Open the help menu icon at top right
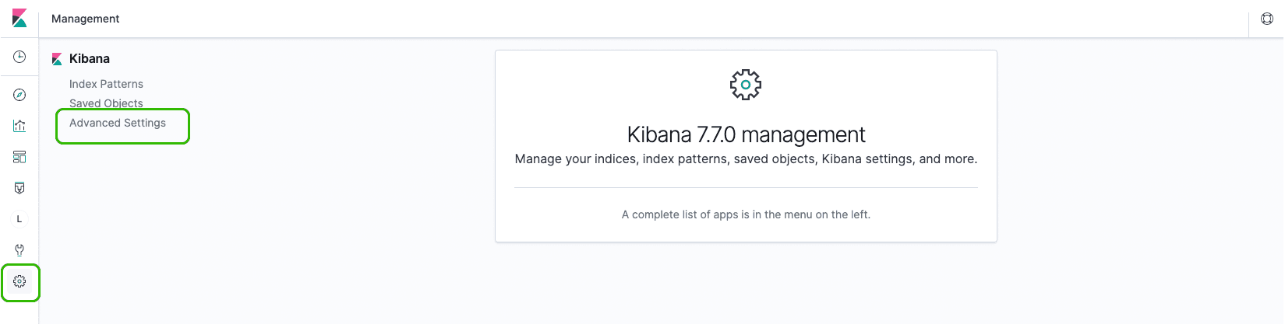Image resolution: width=1285 pixels, height=324 pixels. point(1267,19)
